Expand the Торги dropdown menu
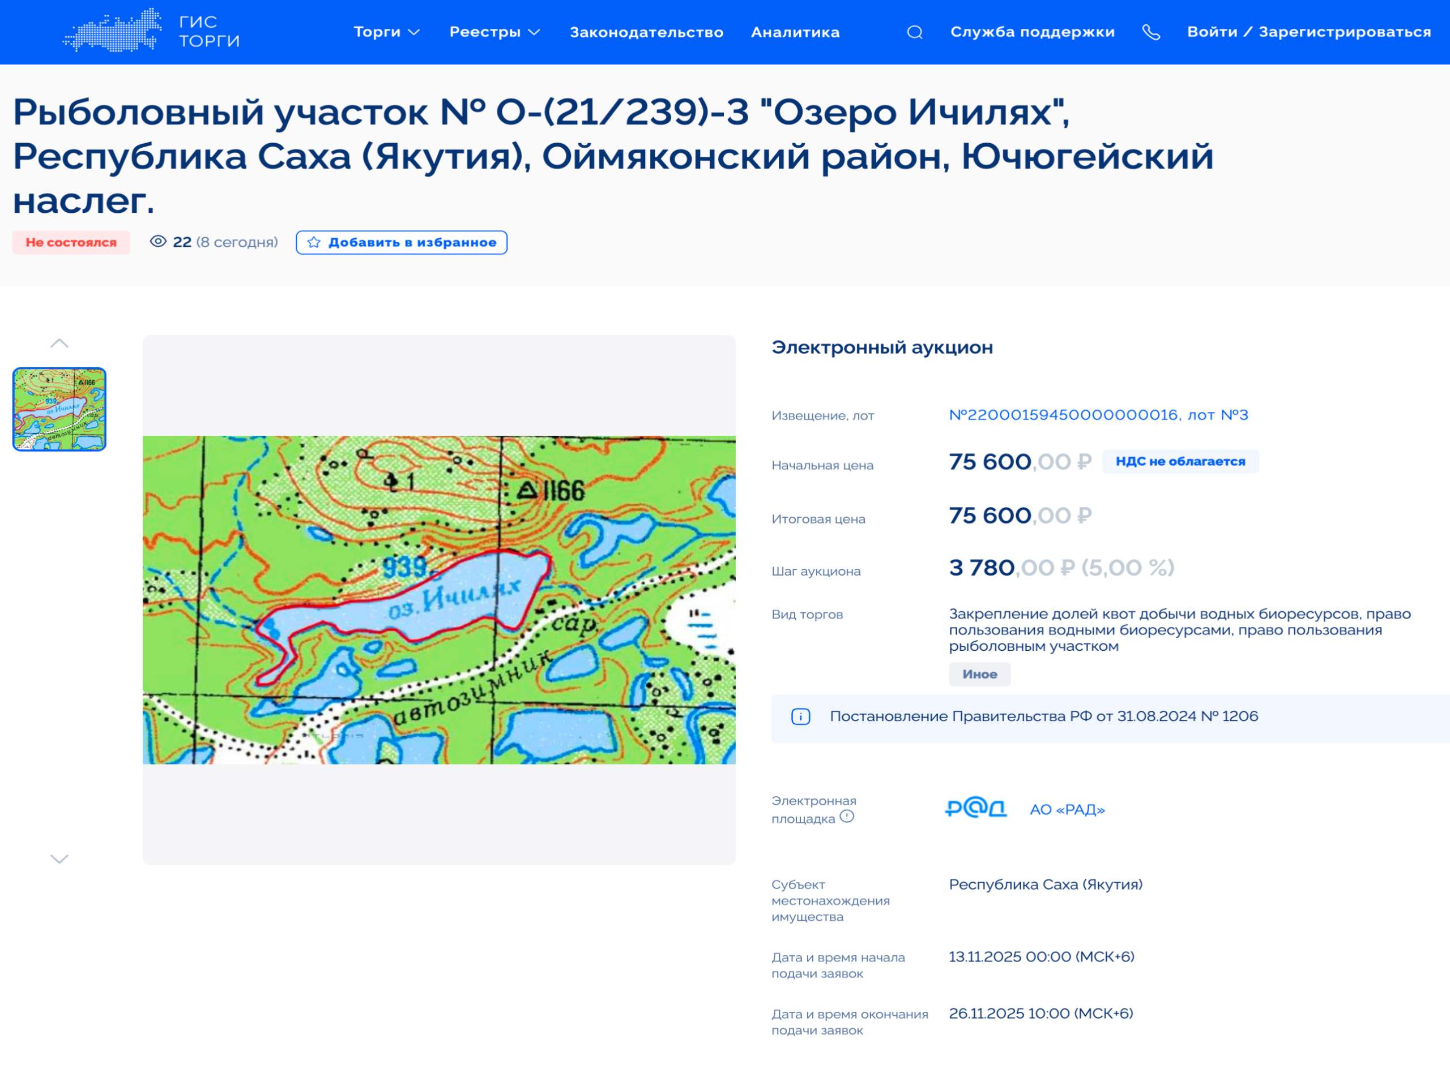The height and width of the screenshot is (1086, 1450). 386,32
